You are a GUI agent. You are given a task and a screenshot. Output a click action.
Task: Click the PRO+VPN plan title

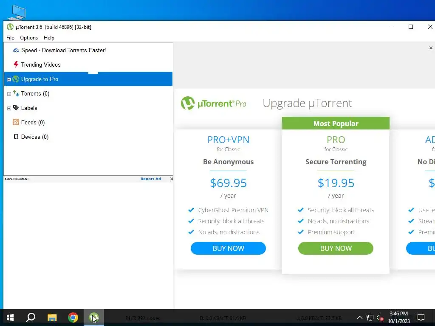pos(228,139)
